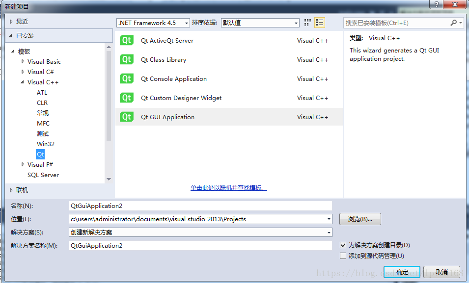Viewport: 469px width, 283px height.
Task: Open the location path dropdown arrow
Action: tap(329, 219)
